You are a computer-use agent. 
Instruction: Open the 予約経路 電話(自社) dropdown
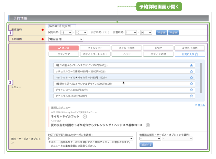pos(65,39)
